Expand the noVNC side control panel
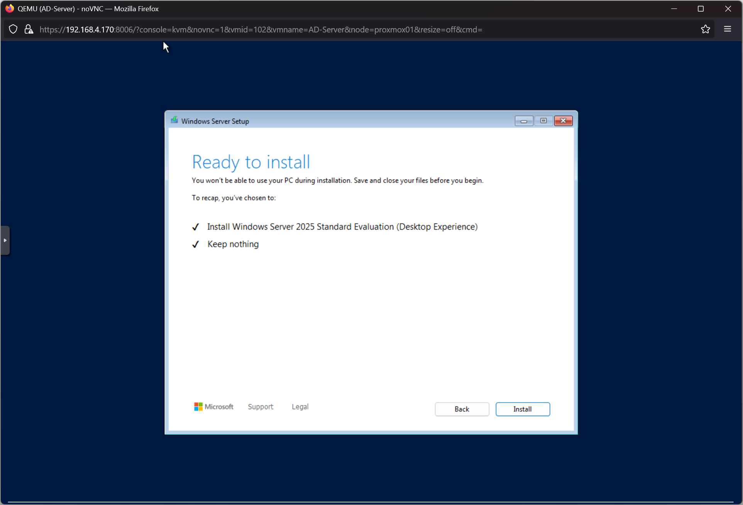 pos(5,240)
